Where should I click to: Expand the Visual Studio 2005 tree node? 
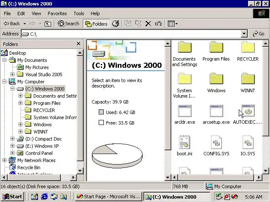(x=12, y=74)
